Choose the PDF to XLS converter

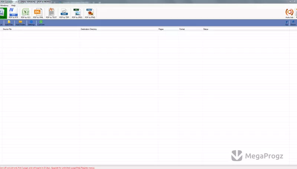[26, 13]
